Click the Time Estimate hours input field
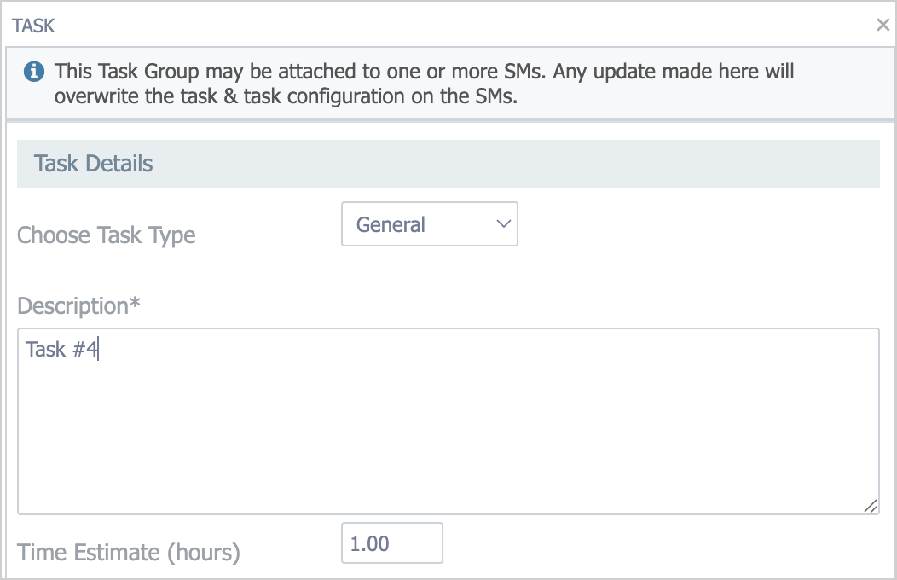The width and height of the screenshot is (897, 580). [391, 543]
